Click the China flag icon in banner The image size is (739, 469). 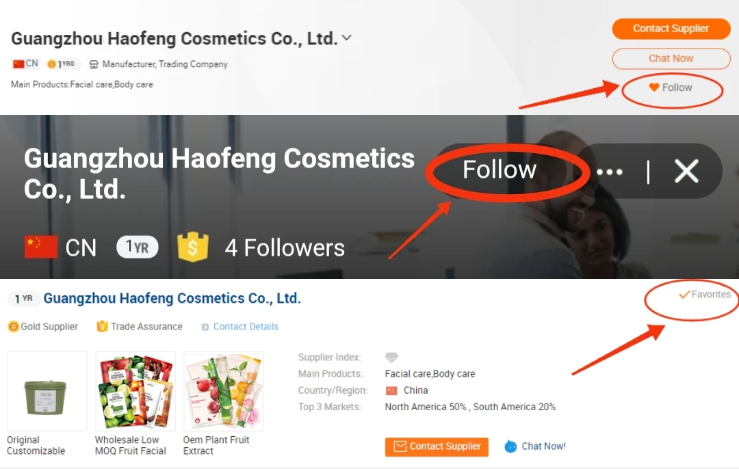point(41,247)
